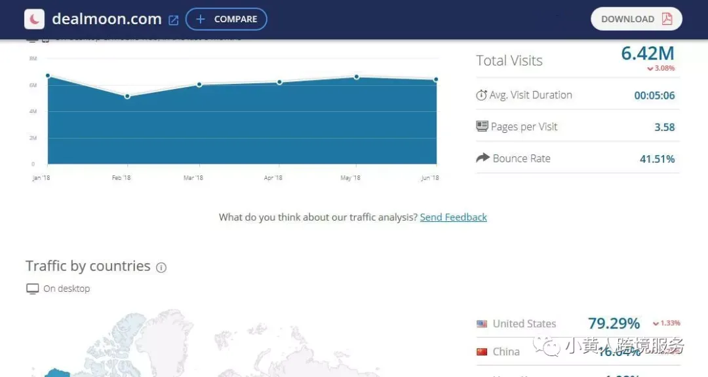This screenshot has height=377, width=708.
Task: Click the 00:05:06 visit duration value
Action: tap(654, 95)
